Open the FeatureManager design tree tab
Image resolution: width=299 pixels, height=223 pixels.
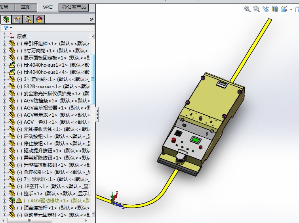6,19
